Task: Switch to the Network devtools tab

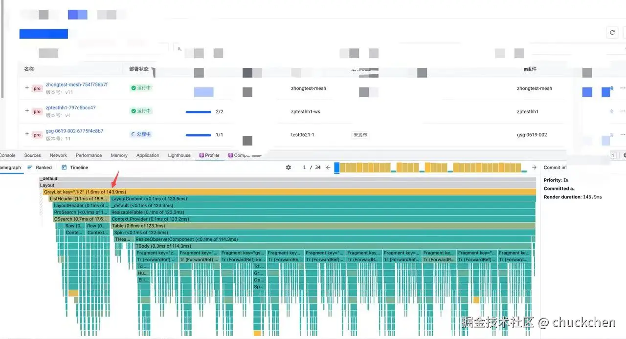Action: tap(58, 155)
